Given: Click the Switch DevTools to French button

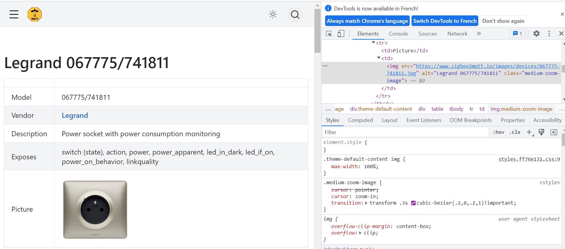Looking at the screenshot, I should coord(444,21).
